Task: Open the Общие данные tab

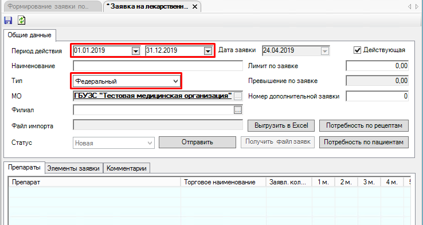Action: pos(29,35)
